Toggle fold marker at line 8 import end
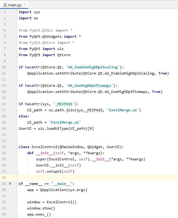The image size is (178, 218). point(17,55)
